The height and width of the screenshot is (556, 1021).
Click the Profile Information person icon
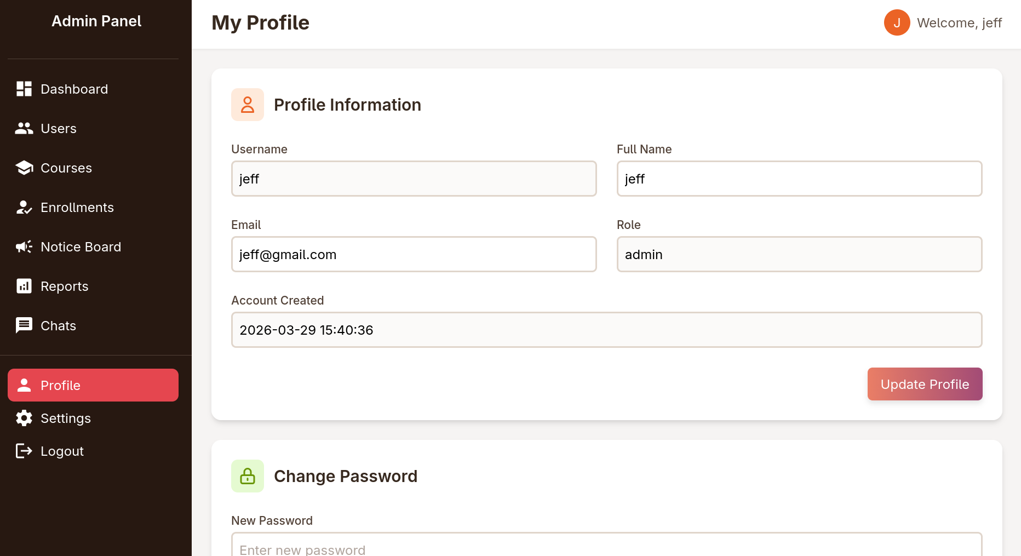248,105
